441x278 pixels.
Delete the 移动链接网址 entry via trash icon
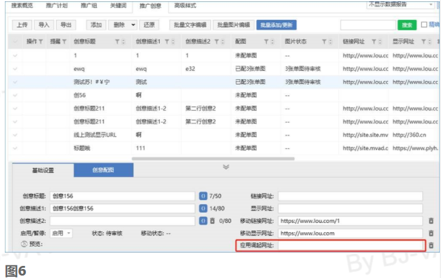click(431, 221)
